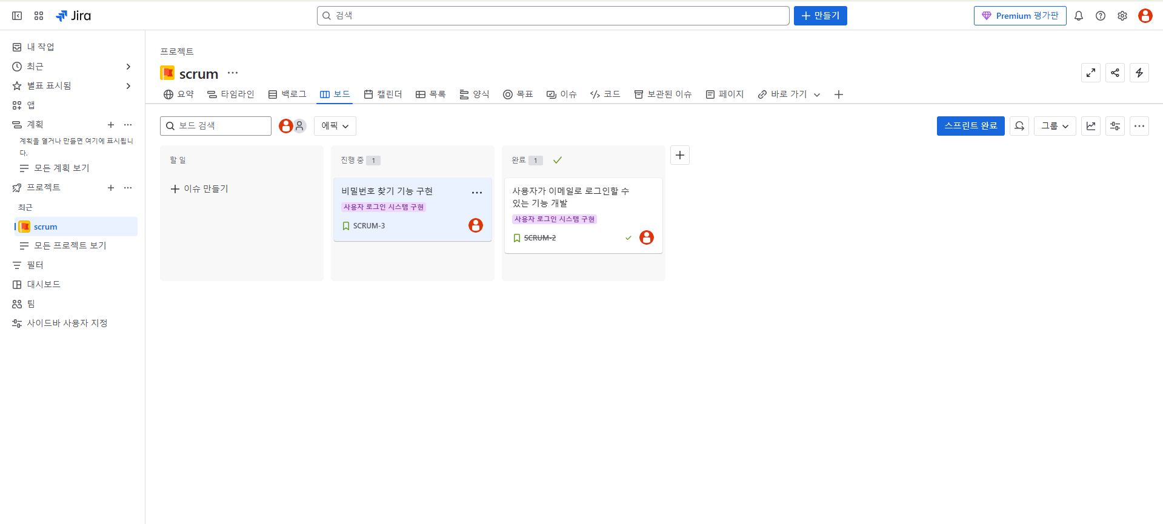Click the 스프린트 완료 button

971,126
